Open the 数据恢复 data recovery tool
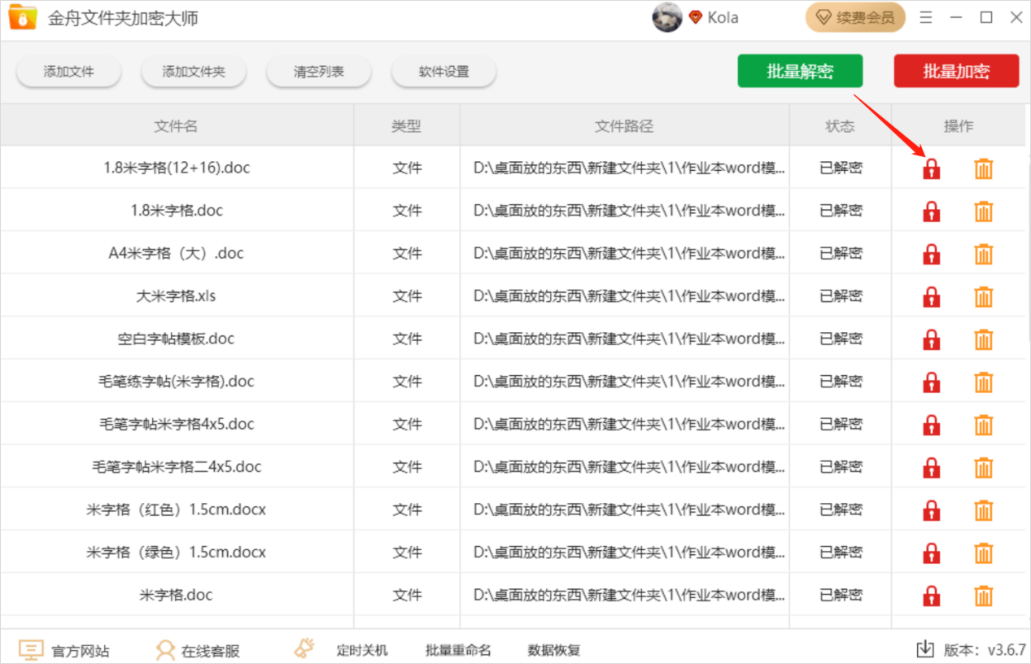 tap(553, 649)
